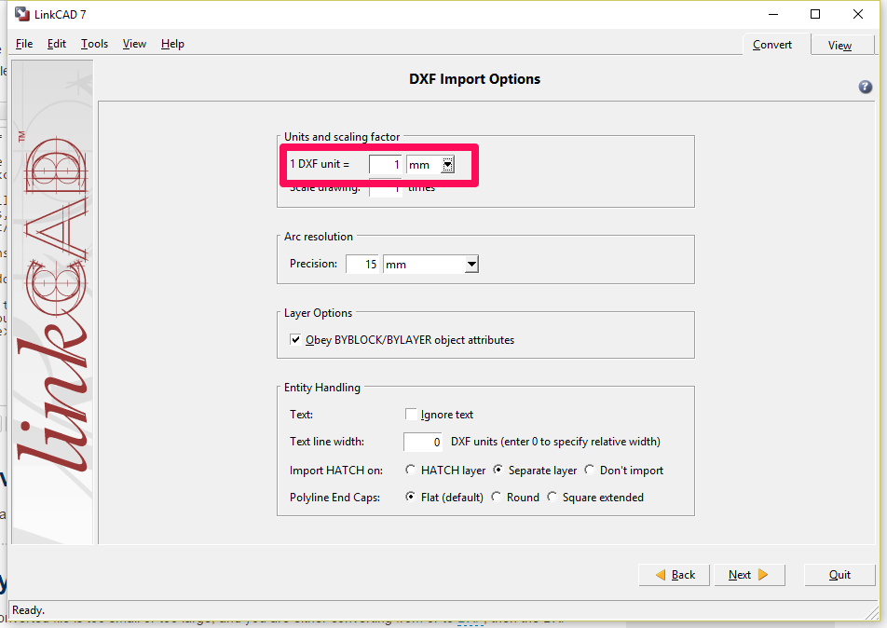
Task: Select HATCH layer radio option
Action: [411, 471]
